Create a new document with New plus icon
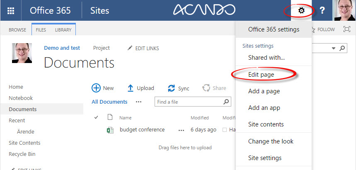The height and width of the screenshot is (170, 356). tap(96, 88)
